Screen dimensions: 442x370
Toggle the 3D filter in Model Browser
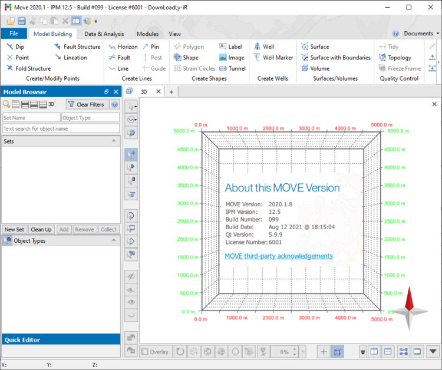(x=51, y=104)
